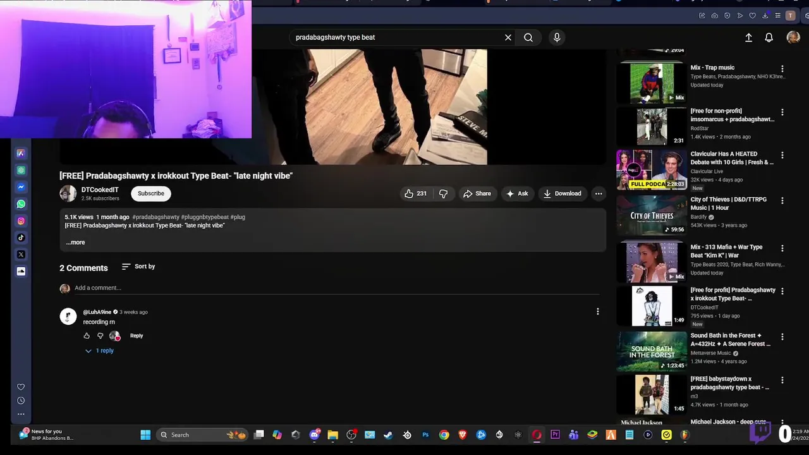The image size is (809, 455).
Task: Subscribe to DTCookedIT channel
Action: point(151,193)
